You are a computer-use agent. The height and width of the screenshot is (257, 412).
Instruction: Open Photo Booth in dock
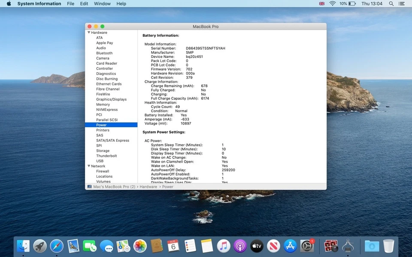[331, 246]
